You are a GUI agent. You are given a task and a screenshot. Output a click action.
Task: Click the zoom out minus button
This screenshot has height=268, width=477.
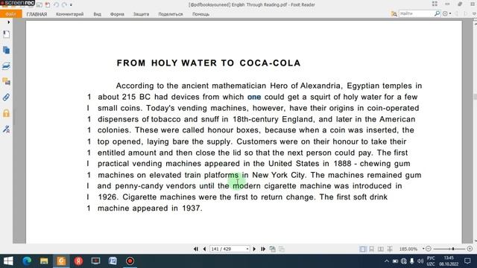[429, 249]
